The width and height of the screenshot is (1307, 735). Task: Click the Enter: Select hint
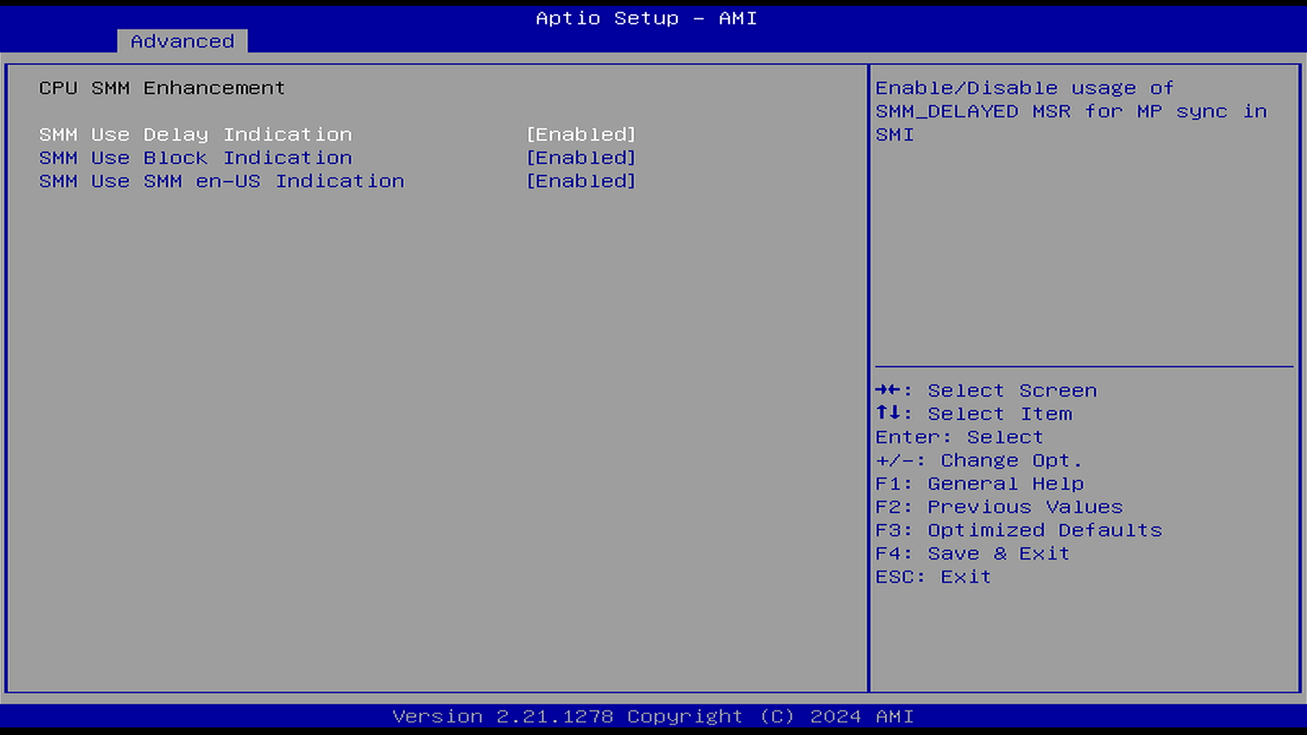[959, 437]
